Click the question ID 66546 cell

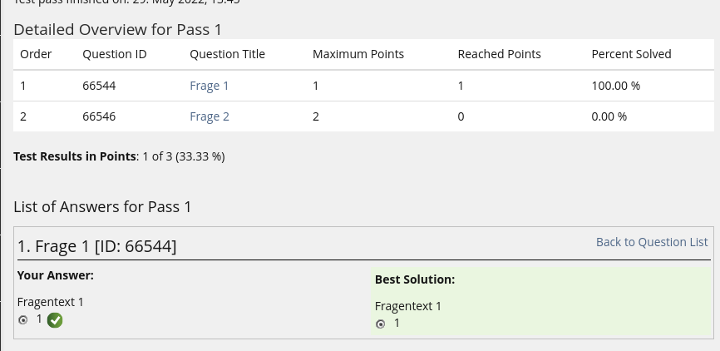[x=100, y=116]
